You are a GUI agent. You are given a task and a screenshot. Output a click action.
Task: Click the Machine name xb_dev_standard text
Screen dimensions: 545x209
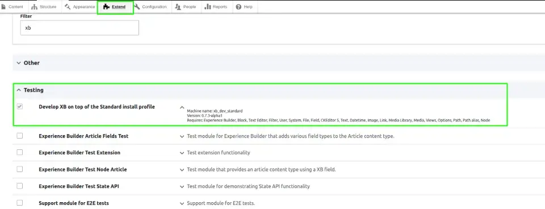[x=215, y=111]
